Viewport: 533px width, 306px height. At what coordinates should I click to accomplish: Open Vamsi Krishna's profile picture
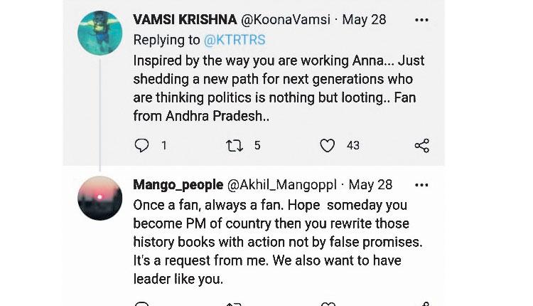99,33
